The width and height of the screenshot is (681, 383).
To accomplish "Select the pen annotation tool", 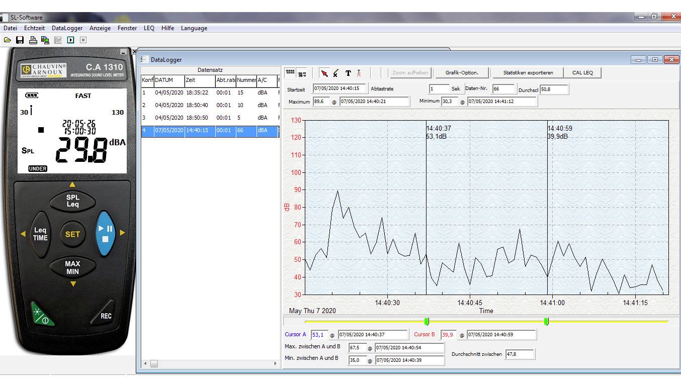I will (335, 73).
